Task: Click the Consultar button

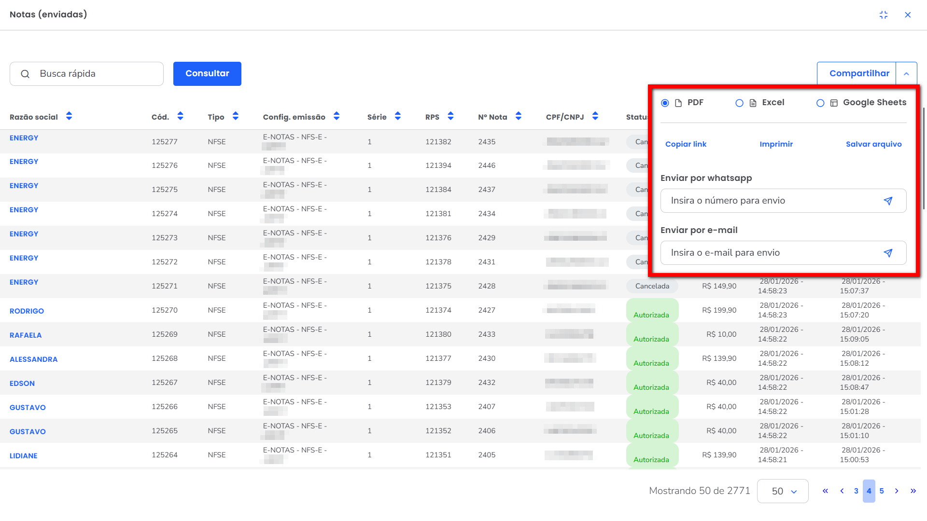Action: coord(207,74)
